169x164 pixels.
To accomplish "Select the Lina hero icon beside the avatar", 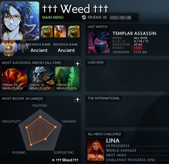I will pyautogui.click(x=60, y=31).
